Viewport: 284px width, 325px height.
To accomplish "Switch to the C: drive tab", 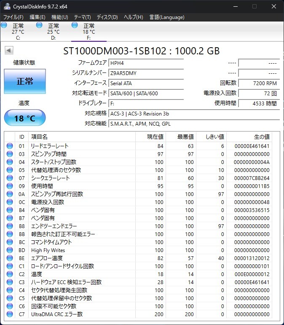I will tap(18, 32).
